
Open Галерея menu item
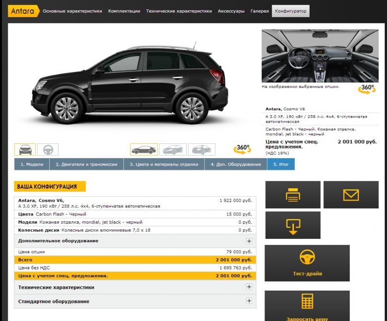point(260,11)
